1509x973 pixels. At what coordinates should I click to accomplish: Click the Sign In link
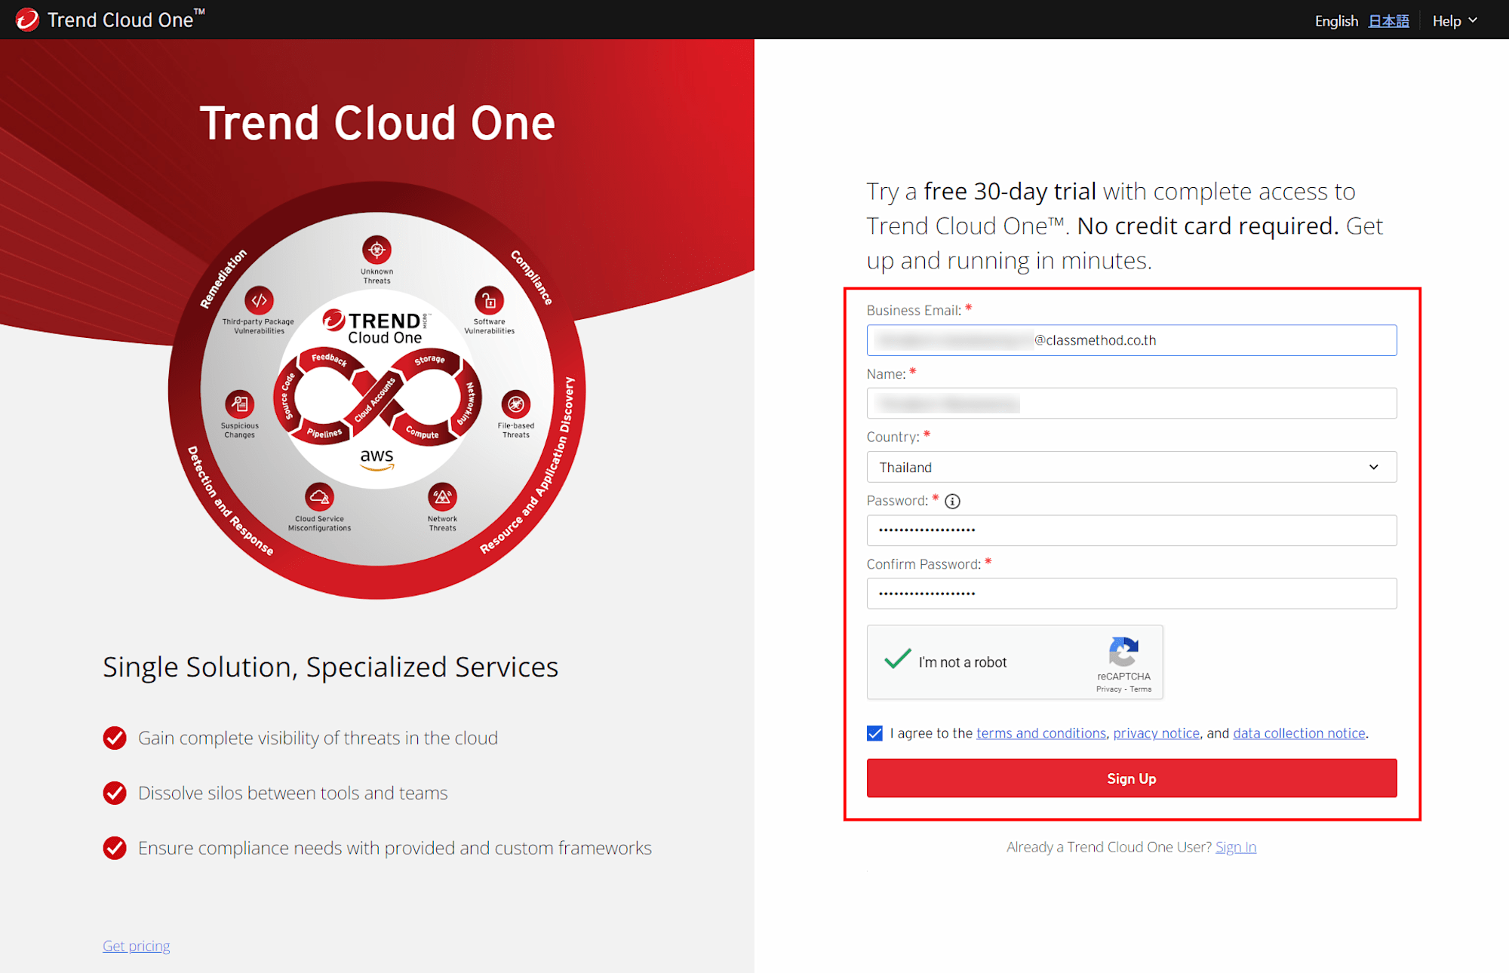click(1236, 847)
